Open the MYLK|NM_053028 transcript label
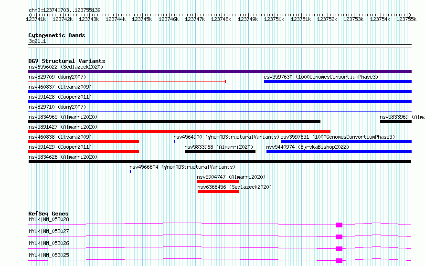 coord(49,219)
